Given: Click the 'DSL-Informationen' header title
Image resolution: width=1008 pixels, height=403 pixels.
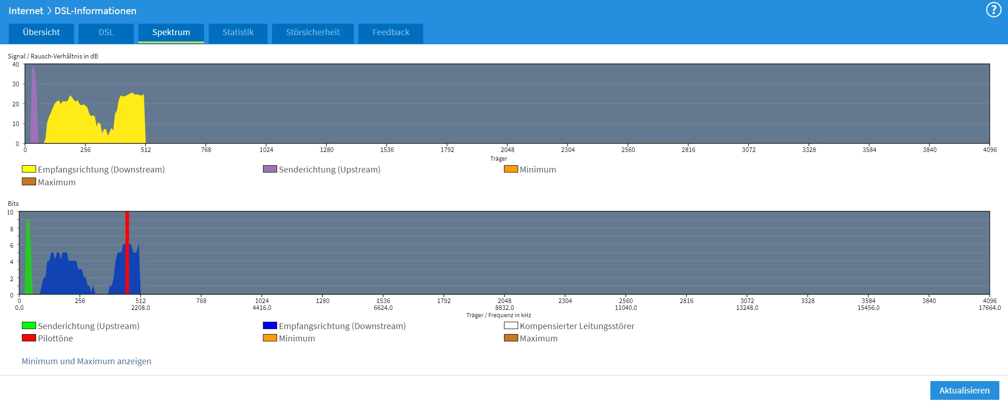Looking at the screenshot, I should pos(95,10).
